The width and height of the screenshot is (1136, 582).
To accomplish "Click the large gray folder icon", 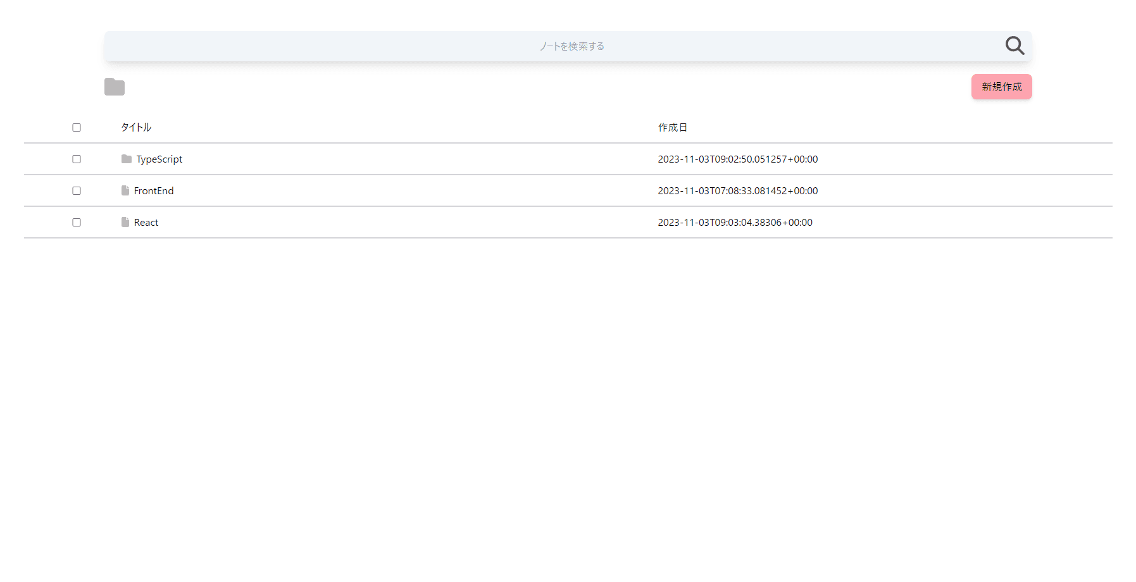I will (115, 87).
